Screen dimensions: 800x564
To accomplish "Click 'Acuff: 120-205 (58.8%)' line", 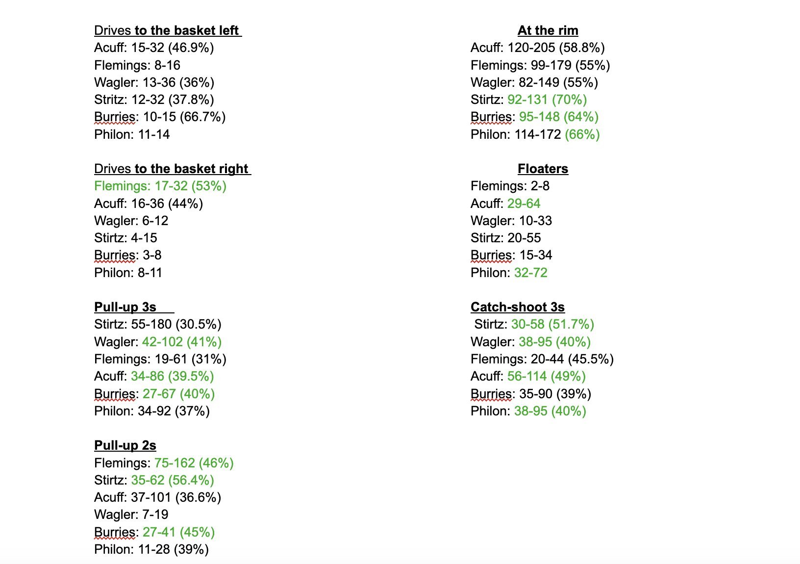I will tap(538, 48).
